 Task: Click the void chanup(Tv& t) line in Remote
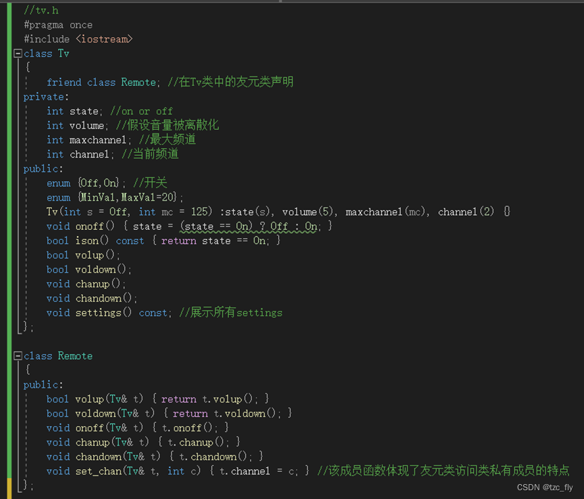click(x=143, y=442)
